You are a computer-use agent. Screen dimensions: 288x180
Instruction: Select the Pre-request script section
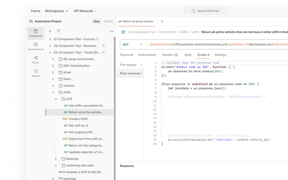pos(130,65)
